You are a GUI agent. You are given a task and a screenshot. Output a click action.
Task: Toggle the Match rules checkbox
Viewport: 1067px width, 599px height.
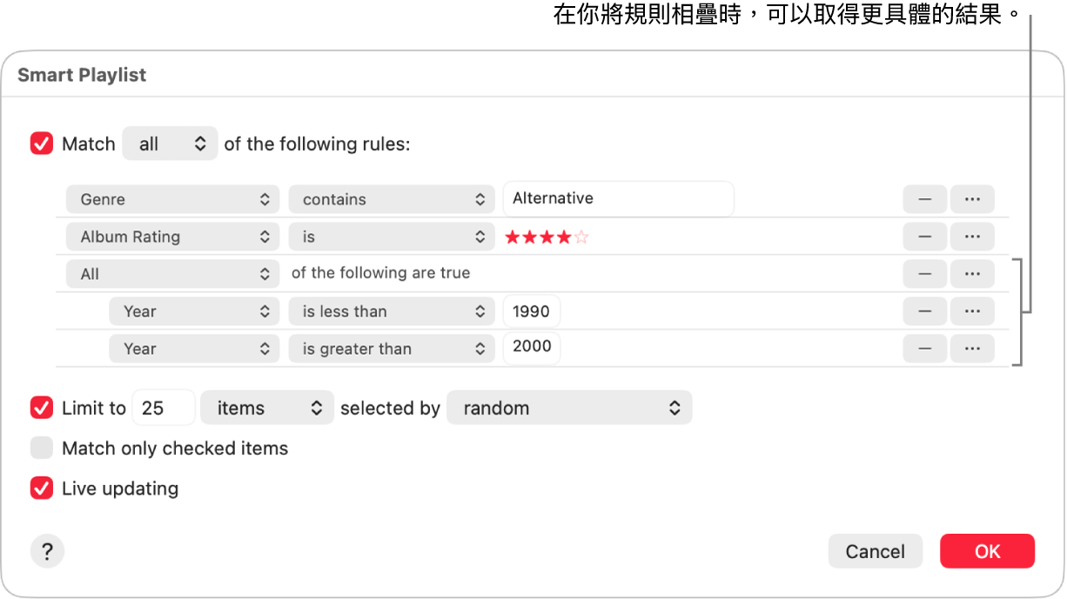(42, 143)
